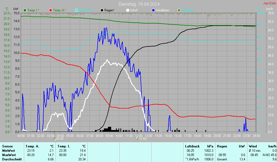Viewport: 277px width, 162px height.
Task: Click the rain total 'Gesamt:' label
Action: [222, 159]
